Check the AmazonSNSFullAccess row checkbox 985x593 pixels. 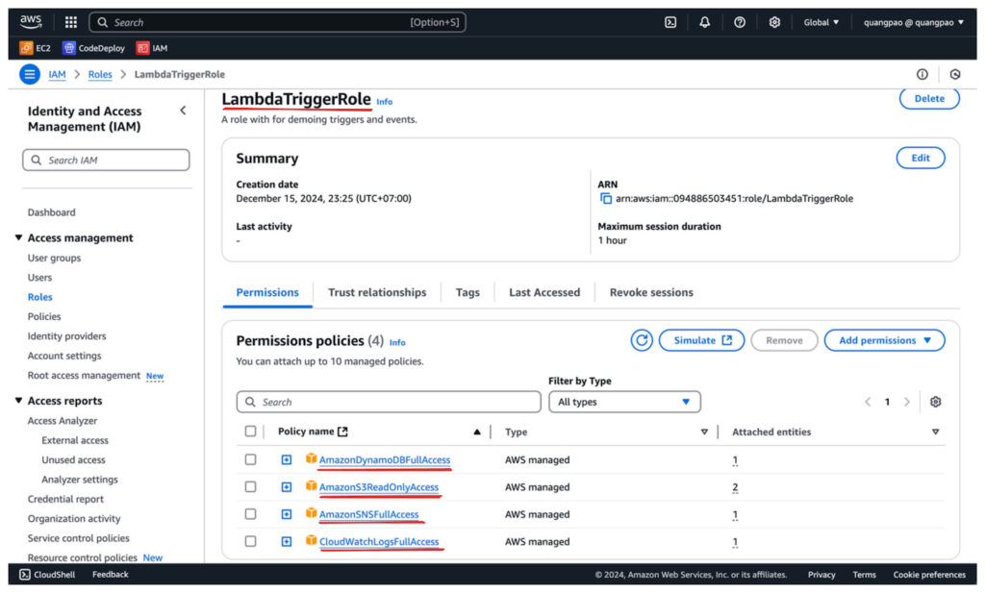[x=250, y=514]
